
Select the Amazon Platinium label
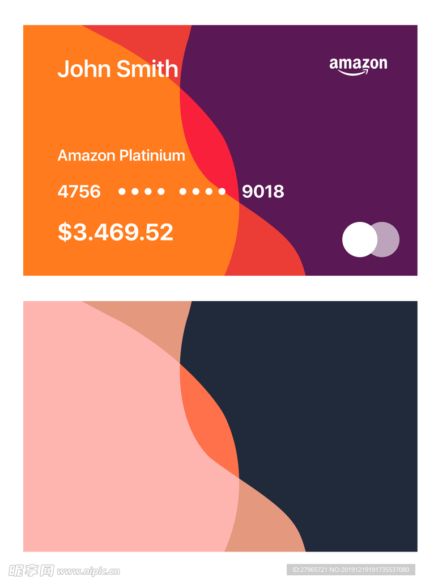(121, 155)
